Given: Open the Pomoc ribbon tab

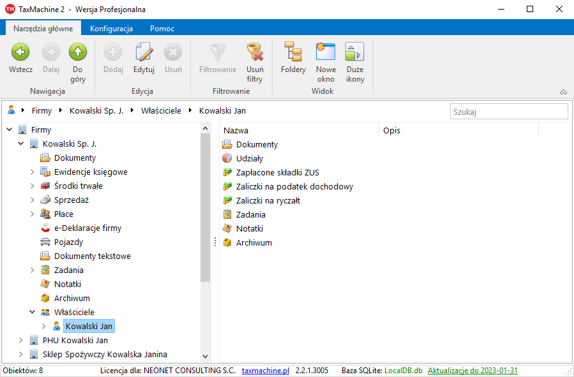Looking at the screenshot, I should point(162,29).
